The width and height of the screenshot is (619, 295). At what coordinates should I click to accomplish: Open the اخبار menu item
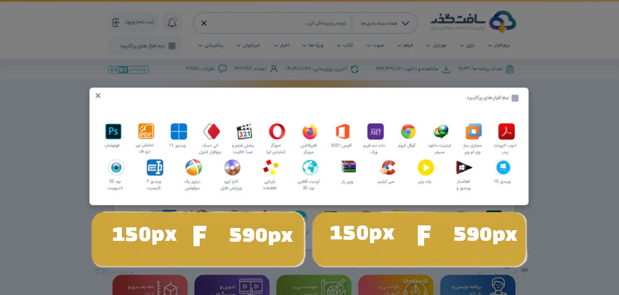[281, 45]
